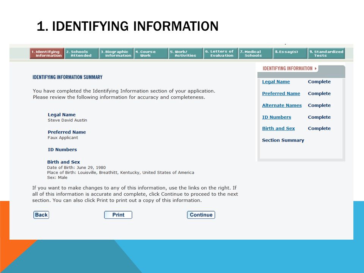Go to the Biographic Information tab

coord(116,53)
